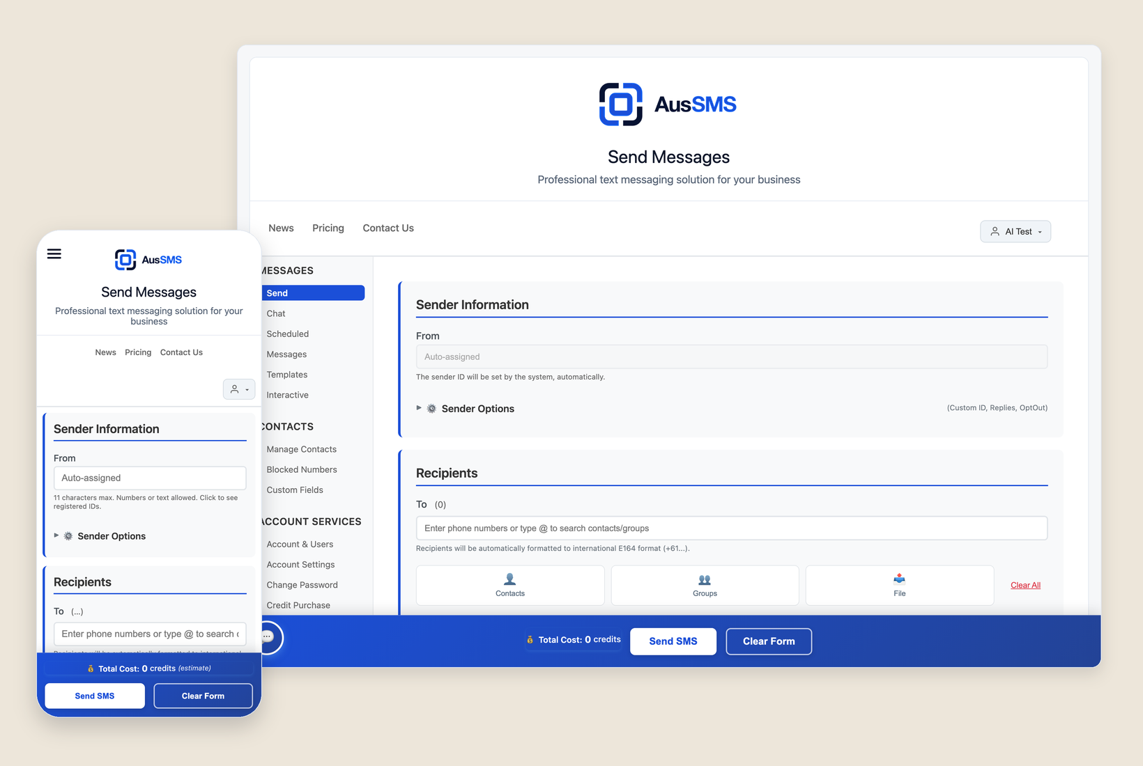Open Contact Us link in mobile view
The width and height of the screenshot is (1143, 766).
(181, 352)
